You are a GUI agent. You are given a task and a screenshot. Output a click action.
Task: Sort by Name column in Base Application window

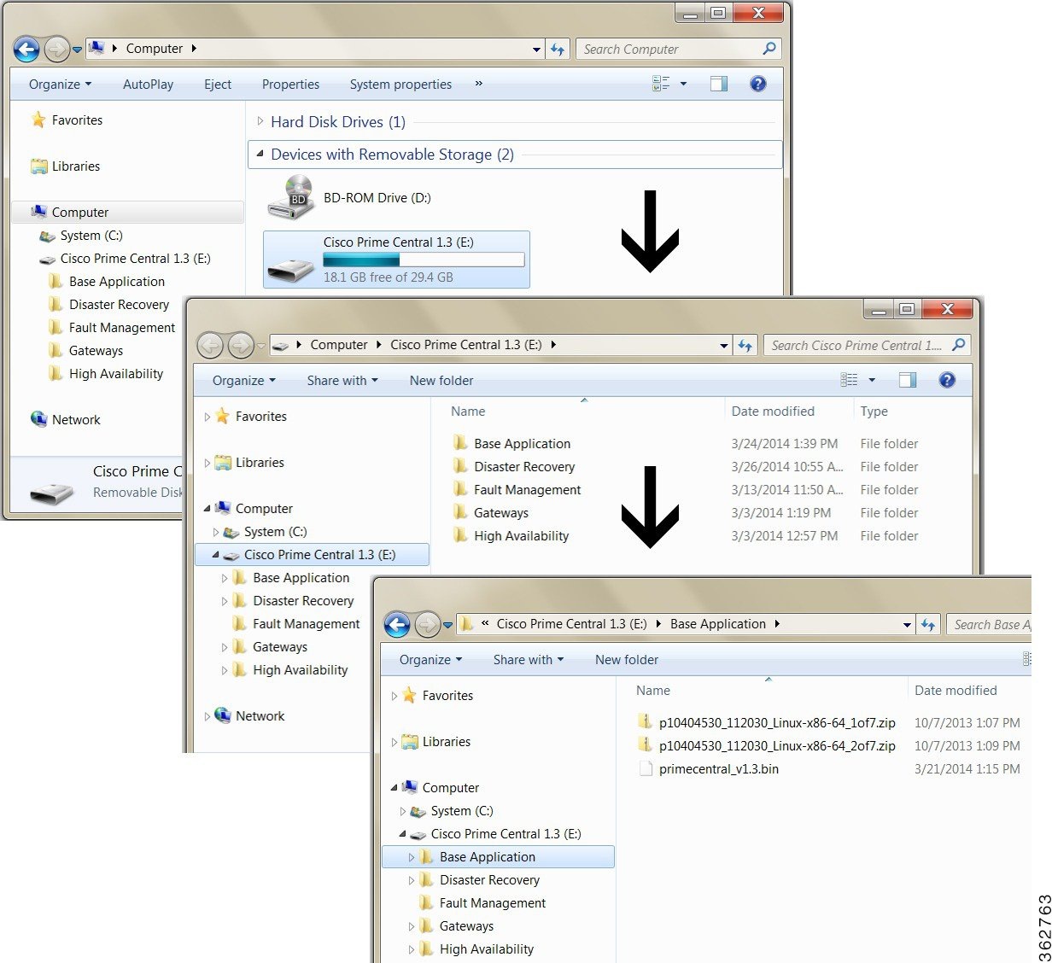653,690
